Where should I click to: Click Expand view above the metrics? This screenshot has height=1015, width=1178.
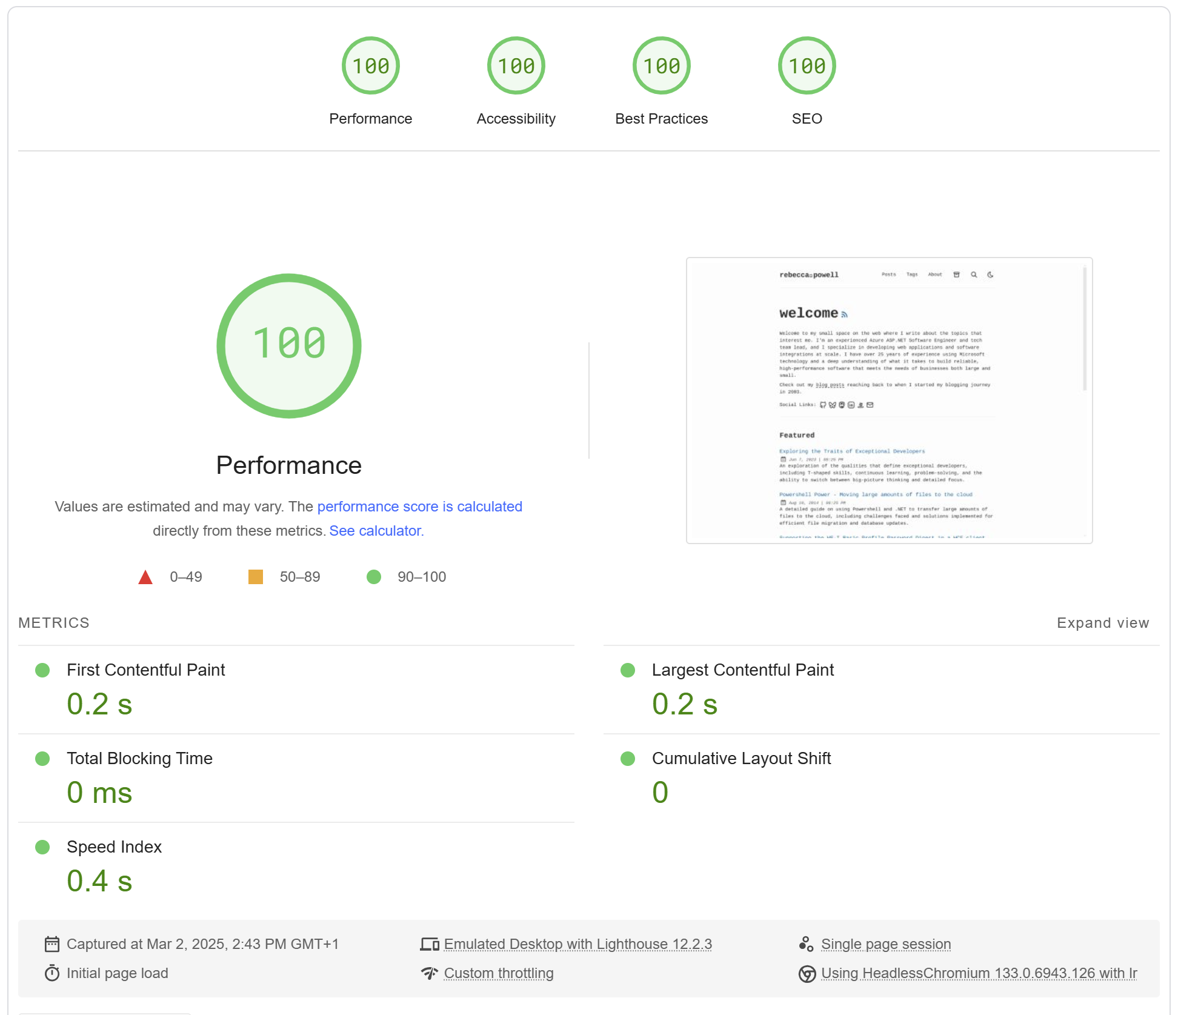(1103, 622)
